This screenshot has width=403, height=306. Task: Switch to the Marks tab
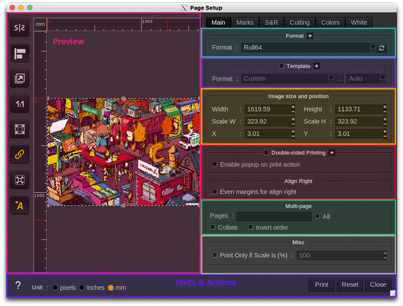[245, 22]
